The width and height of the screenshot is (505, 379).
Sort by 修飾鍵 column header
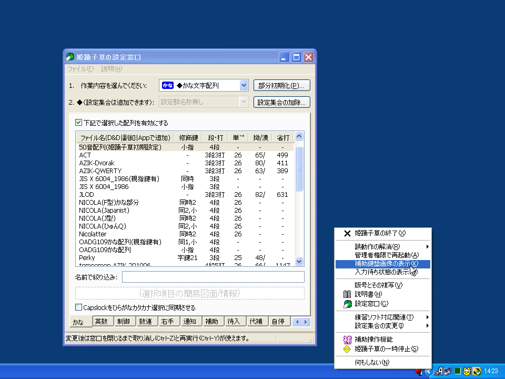point(188,137)
